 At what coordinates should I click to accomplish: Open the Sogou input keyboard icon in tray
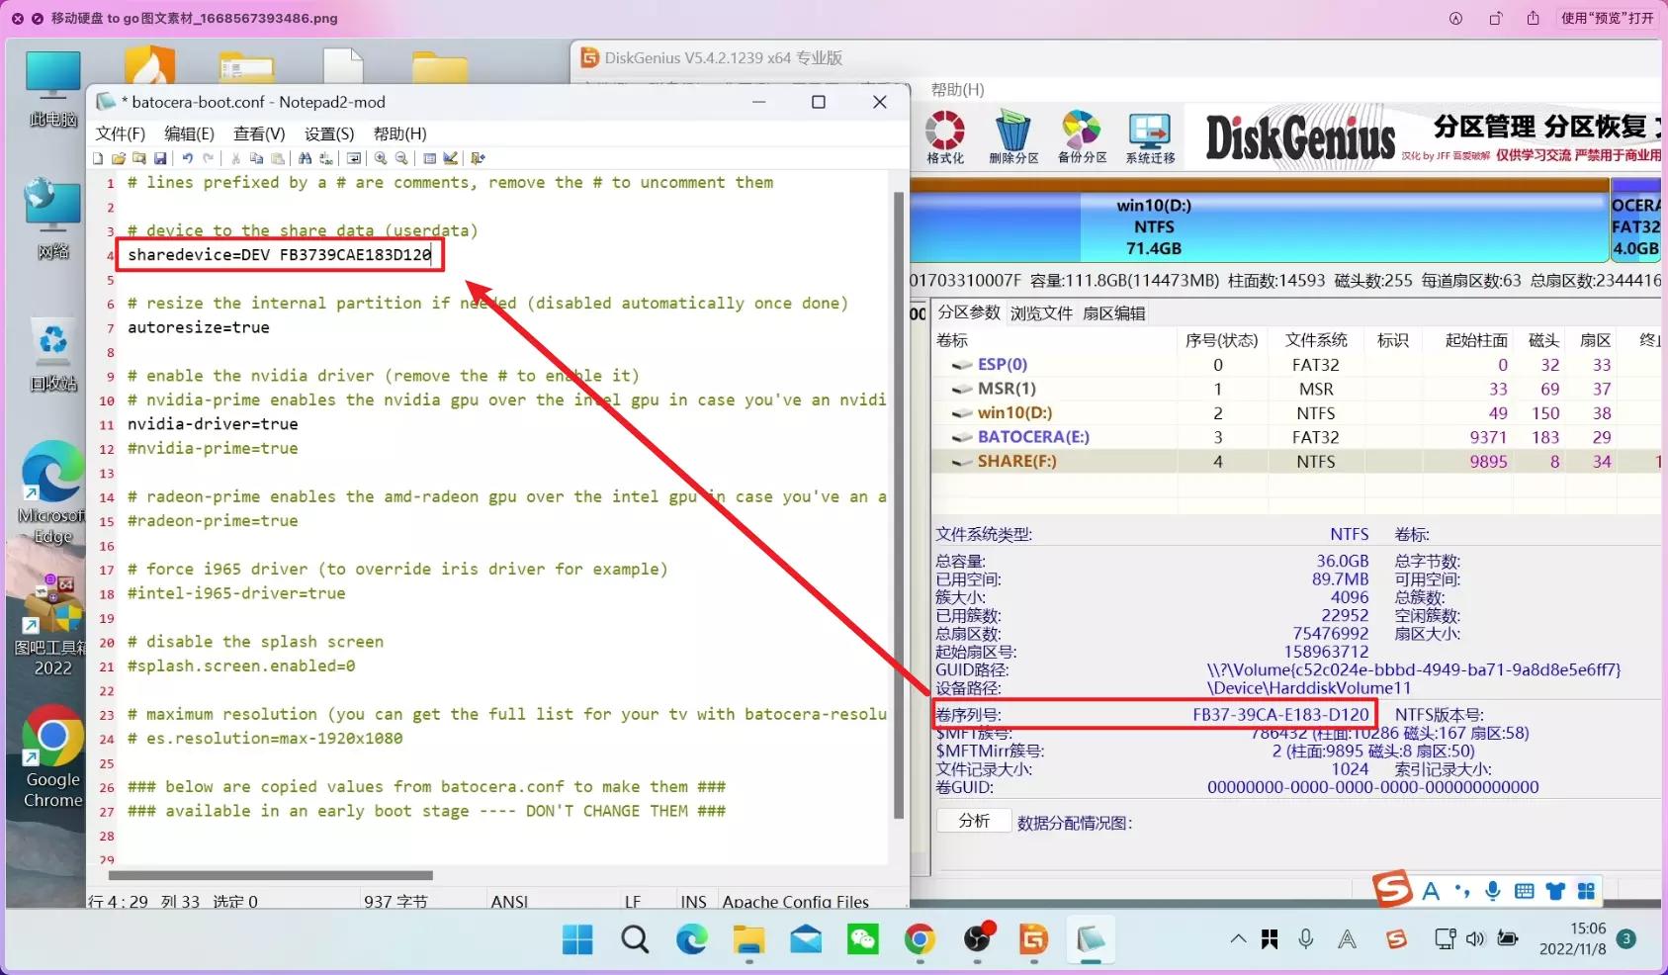point(1524,890)
